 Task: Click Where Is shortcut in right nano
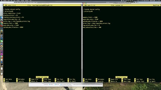click(x=113, y=81)
